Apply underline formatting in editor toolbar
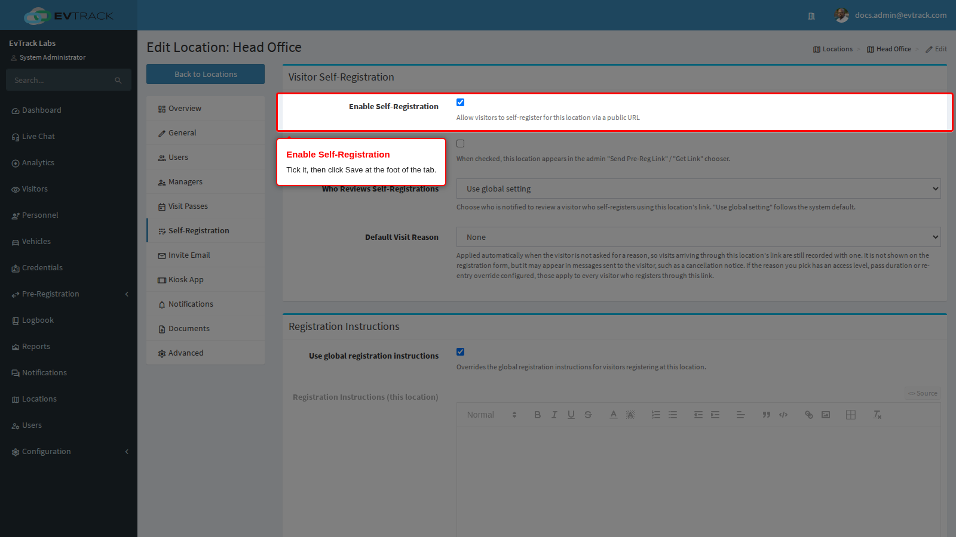This screenshot has height=537, width=956. tap(571, 415)
